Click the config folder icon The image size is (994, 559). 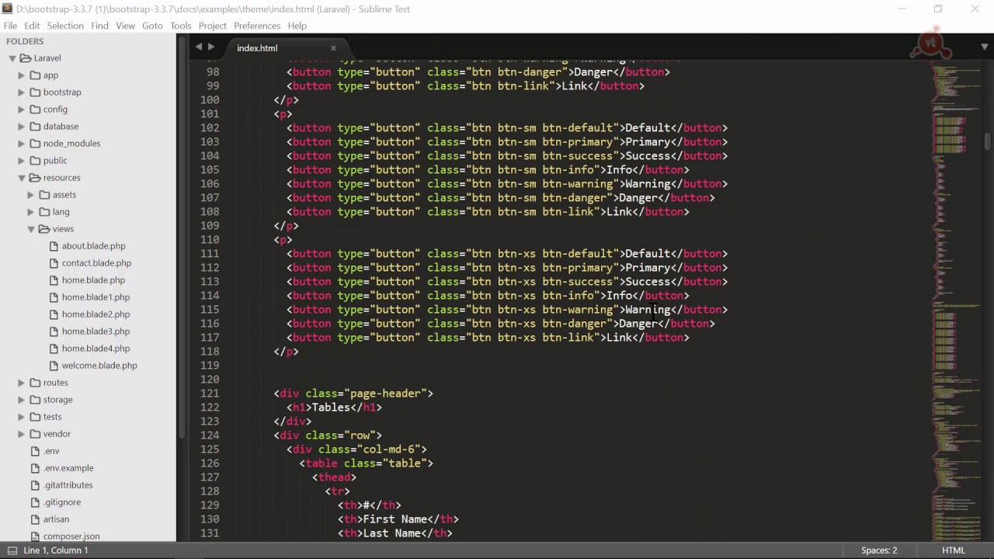pos(35,109)
